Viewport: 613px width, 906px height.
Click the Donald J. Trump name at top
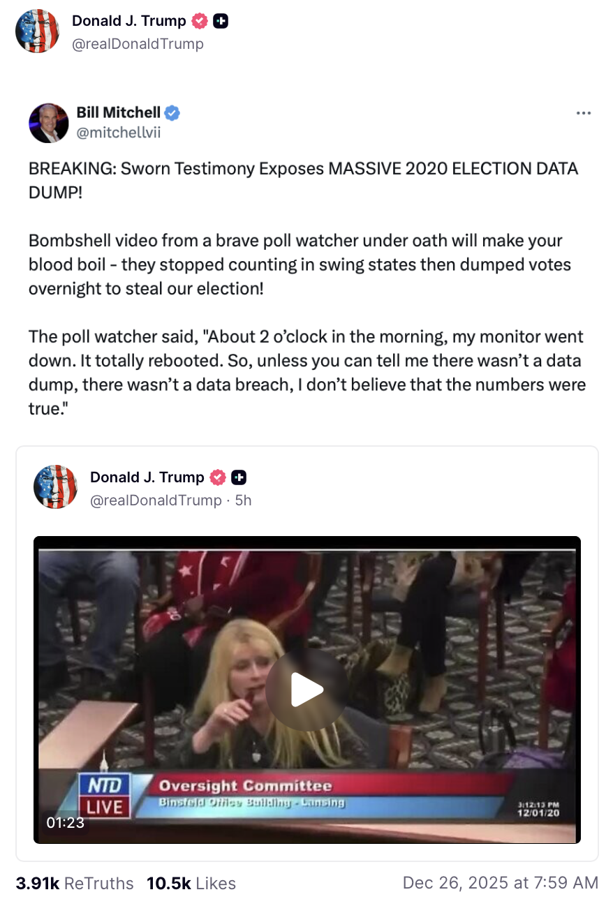(x=128, y=21)
